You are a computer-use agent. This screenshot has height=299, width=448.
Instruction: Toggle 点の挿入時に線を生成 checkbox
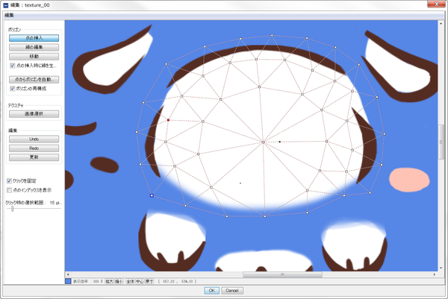(x=13, y=66)
